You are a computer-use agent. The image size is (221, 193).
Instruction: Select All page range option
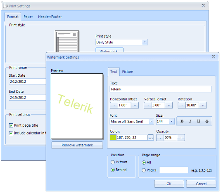coord(144,162)
